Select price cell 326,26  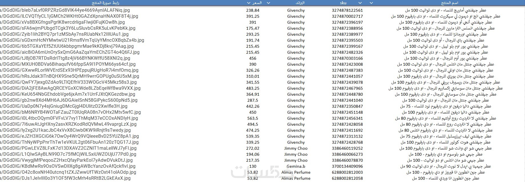(x=253, y=70)
